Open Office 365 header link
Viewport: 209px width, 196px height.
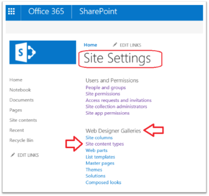[46, 11]
